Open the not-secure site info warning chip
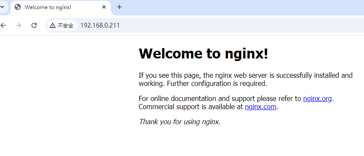Image resolution: width=364 pixels, height=156 pixels. [x=62, y=25]
